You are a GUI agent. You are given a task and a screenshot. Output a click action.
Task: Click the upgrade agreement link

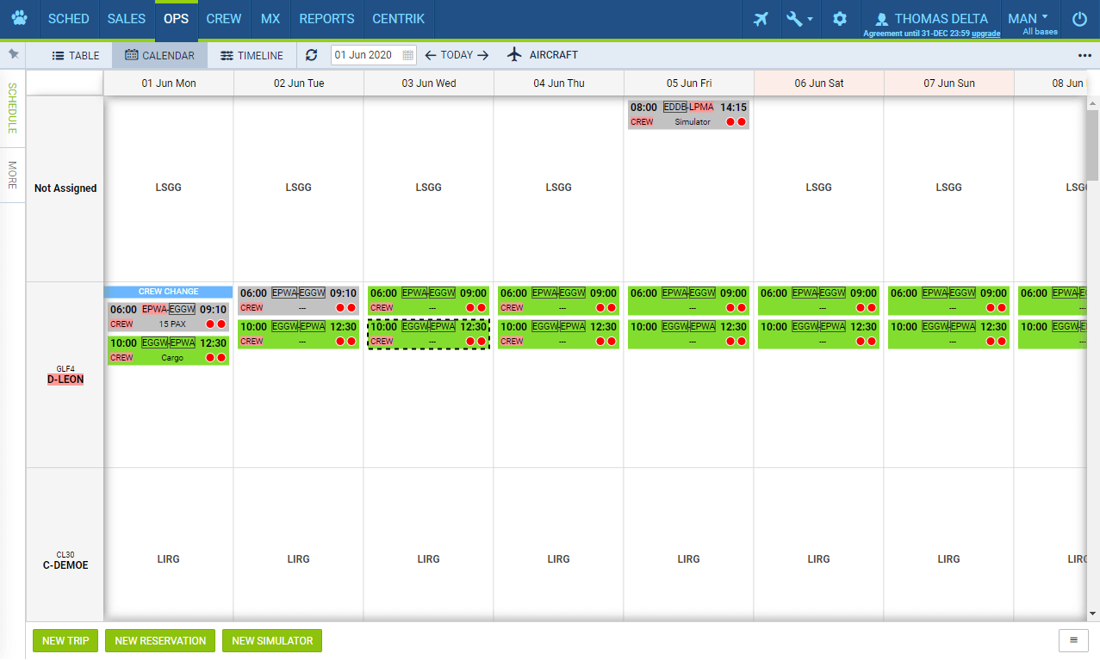(x=986, y=34)
